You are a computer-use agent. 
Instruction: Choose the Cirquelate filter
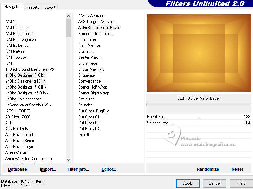coord(86,75)
